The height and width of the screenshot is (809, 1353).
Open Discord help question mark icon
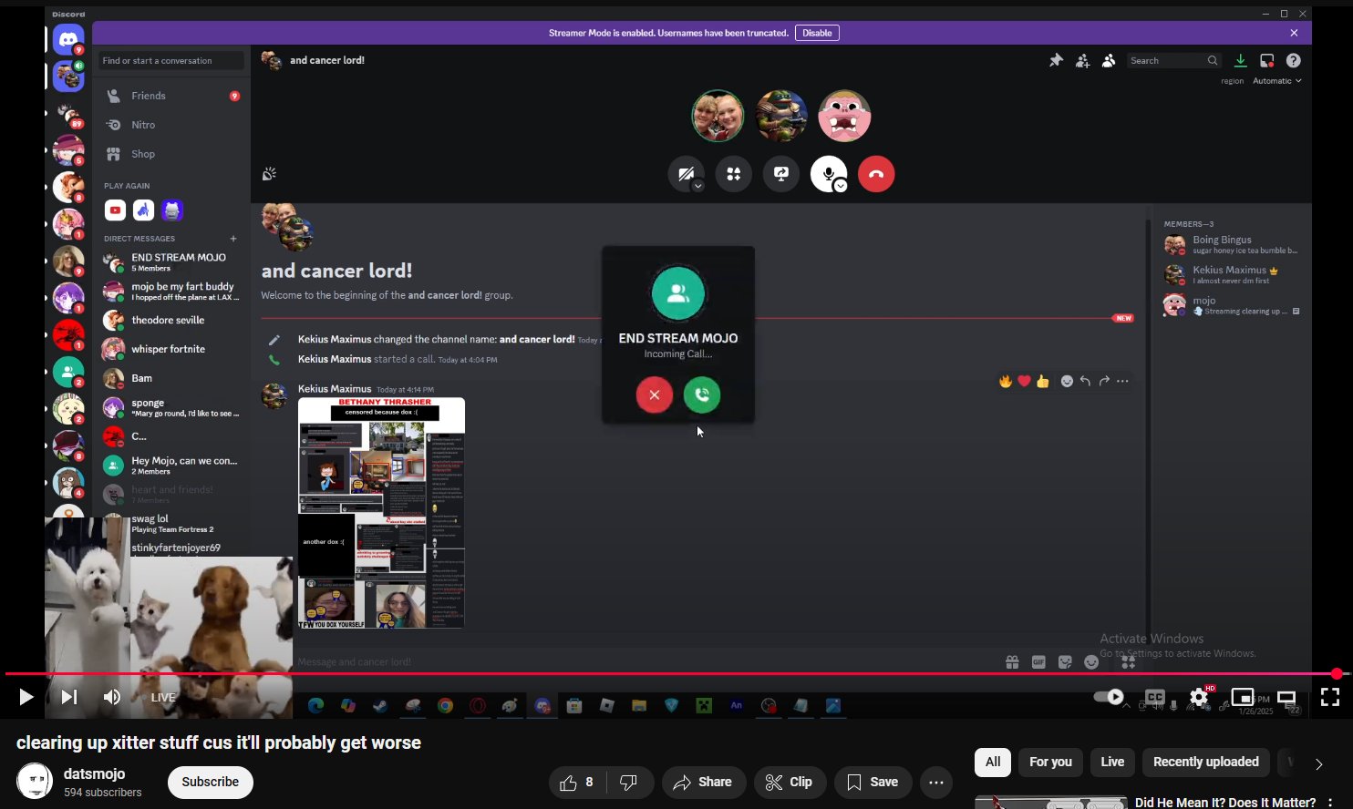coord(1293,60)
